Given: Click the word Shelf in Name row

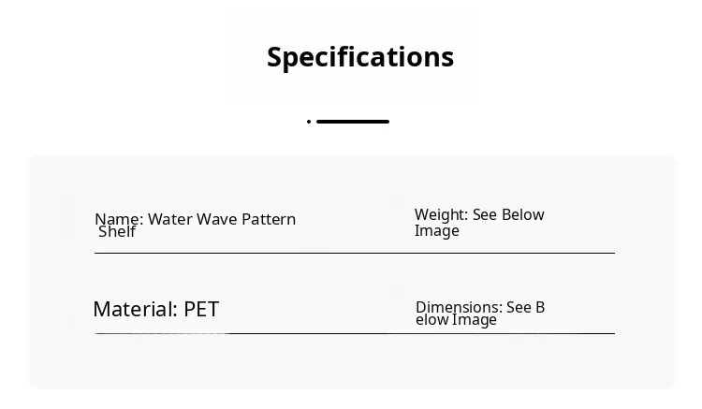Looking at the screenshot, I should coord(117,232).
